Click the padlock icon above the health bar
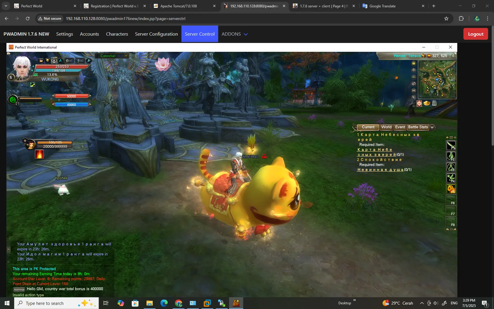This screenshot has width=494, height=309. [41, 60]
